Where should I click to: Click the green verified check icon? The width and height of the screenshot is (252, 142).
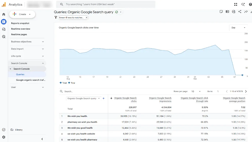click(116, 12)
